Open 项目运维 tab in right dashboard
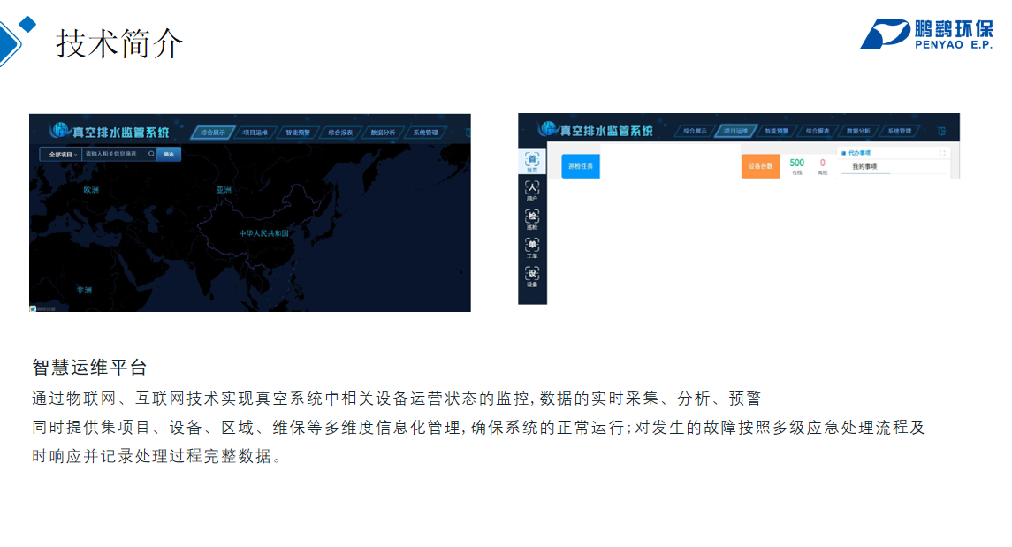Viewport: 1012px width, 547px height. pos(735,131)
